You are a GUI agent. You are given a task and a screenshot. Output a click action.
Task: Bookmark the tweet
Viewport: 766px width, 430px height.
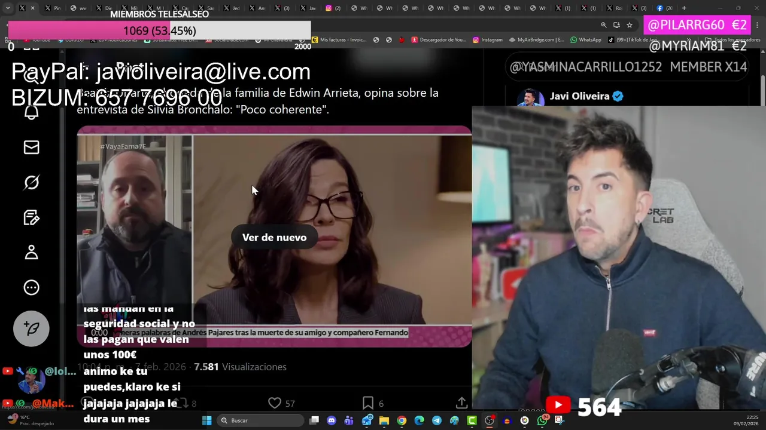point(368,403)
